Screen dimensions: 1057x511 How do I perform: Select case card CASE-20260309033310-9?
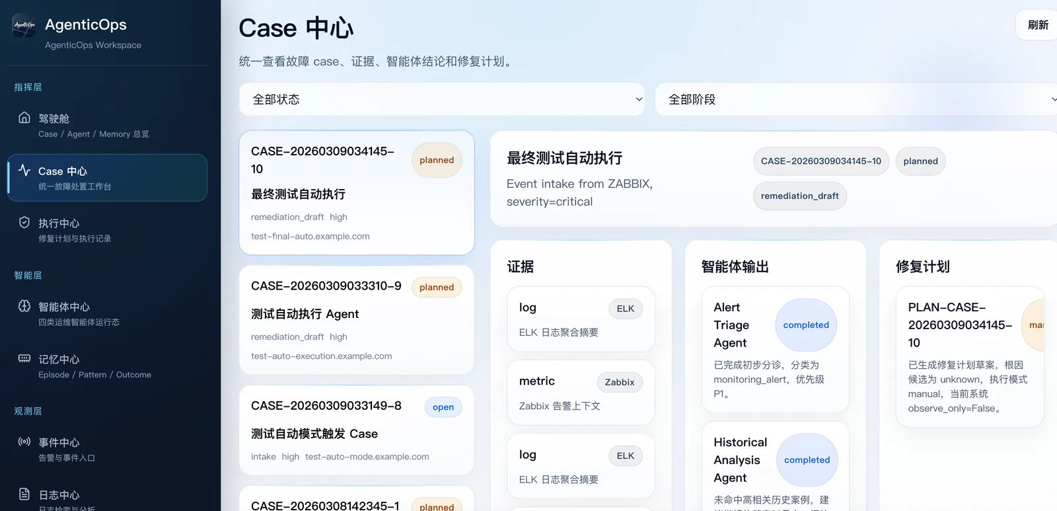(357, 320)
